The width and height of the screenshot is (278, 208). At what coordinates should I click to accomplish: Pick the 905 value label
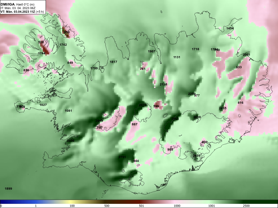click(170, 149)
